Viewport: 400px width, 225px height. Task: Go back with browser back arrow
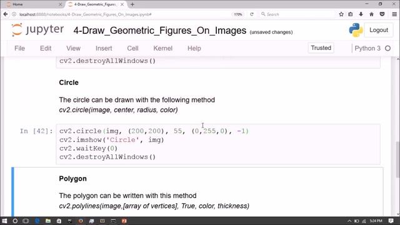[x=6, y=14]
